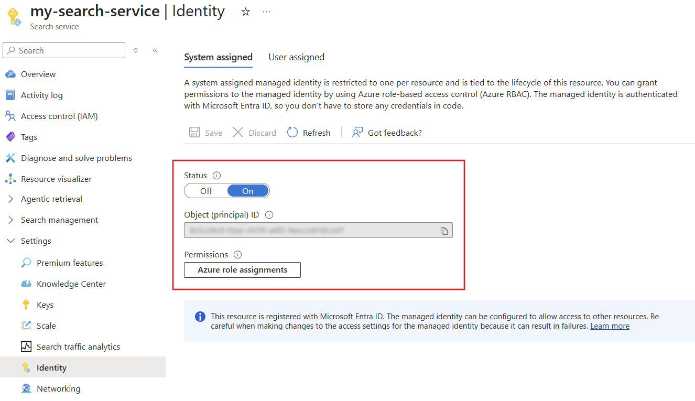Select Activity log in the sidebar

[x=41, y=95]
